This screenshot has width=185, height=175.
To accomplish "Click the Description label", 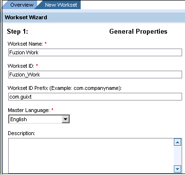I will coord(21,133).
